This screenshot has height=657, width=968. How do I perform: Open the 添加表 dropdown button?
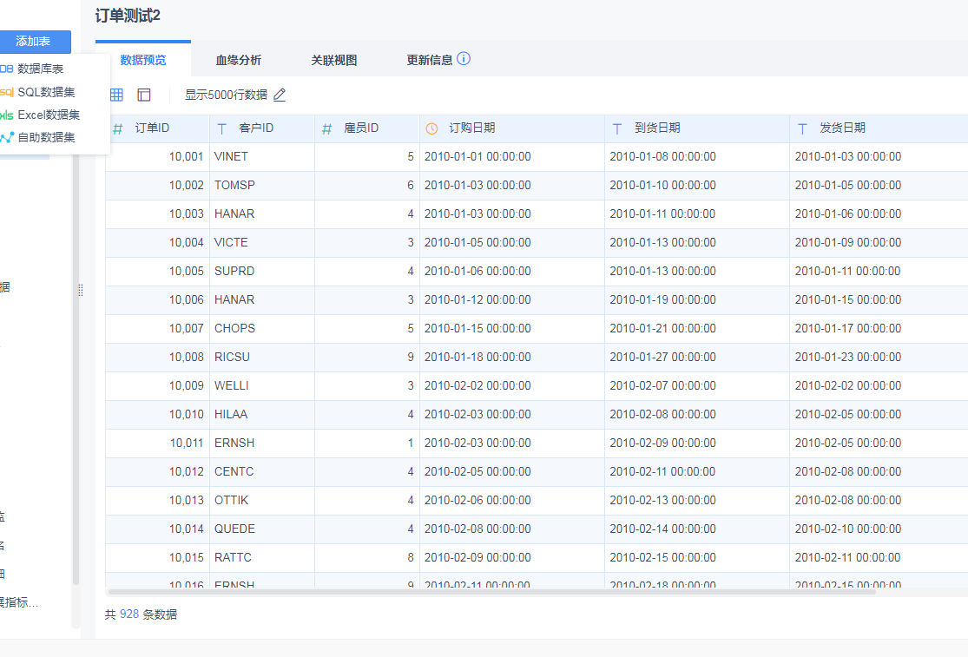[x=34, y=42]
